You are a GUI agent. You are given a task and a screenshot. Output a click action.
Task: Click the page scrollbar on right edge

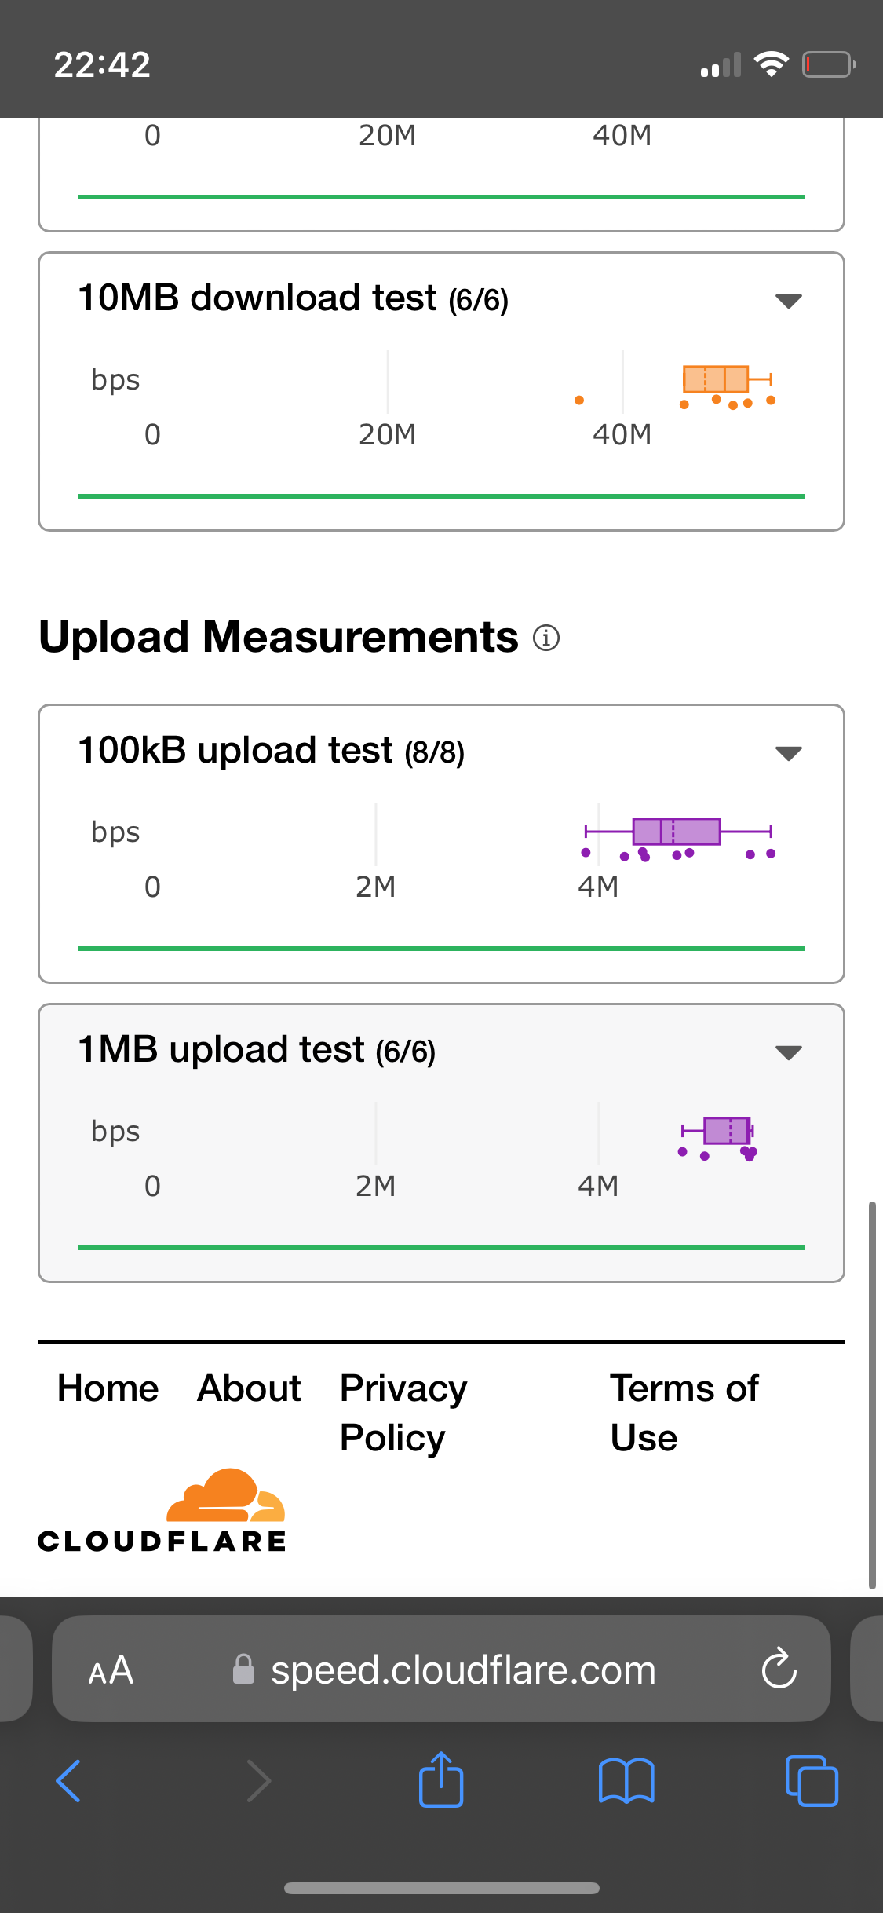pos(871,1395)
